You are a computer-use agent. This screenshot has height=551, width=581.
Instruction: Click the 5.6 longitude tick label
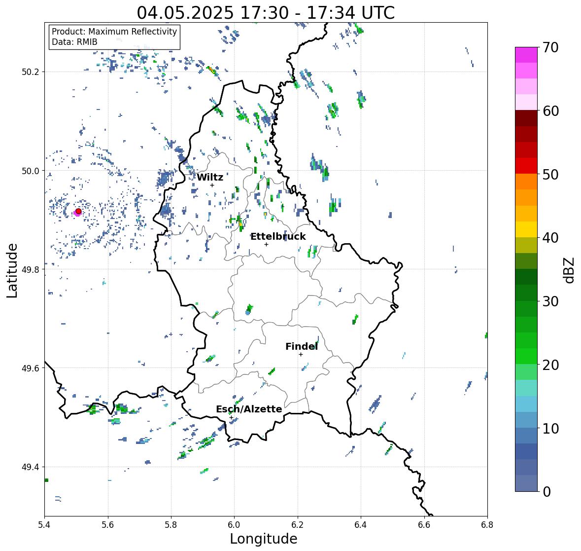coord(108,525)
